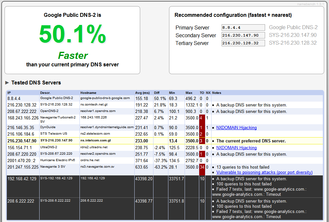Click resolver2.opendns.com hostname
The height and width of the screenshot is (222, 329).
point(98,154)
